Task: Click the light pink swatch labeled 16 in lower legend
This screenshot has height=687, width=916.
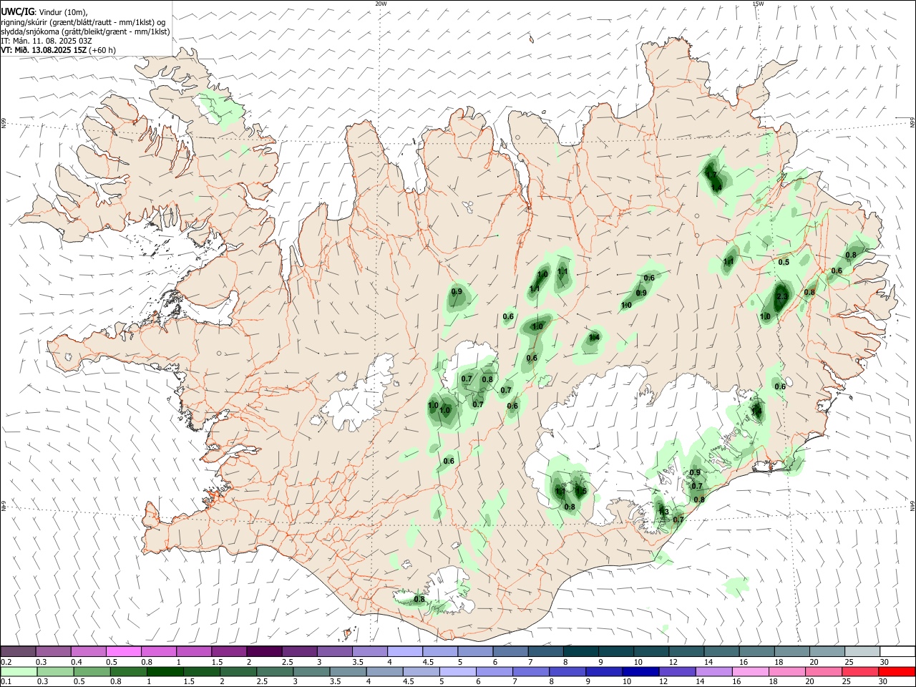Action: (x=751, y=672)
